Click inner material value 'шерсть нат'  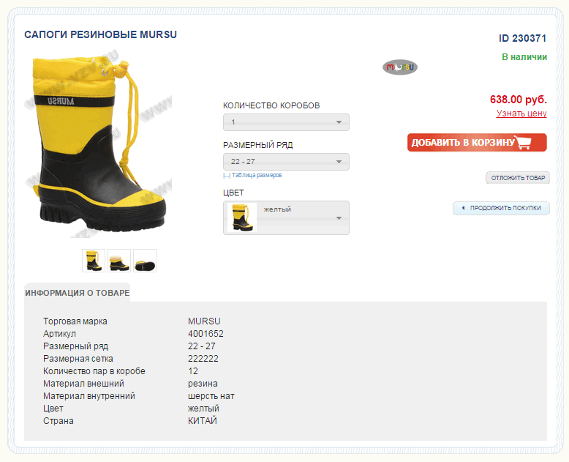coord(211,396)
